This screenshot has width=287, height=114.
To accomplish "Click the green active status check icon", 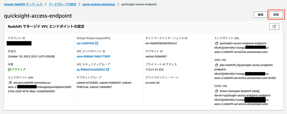I will tap(9, 69).
